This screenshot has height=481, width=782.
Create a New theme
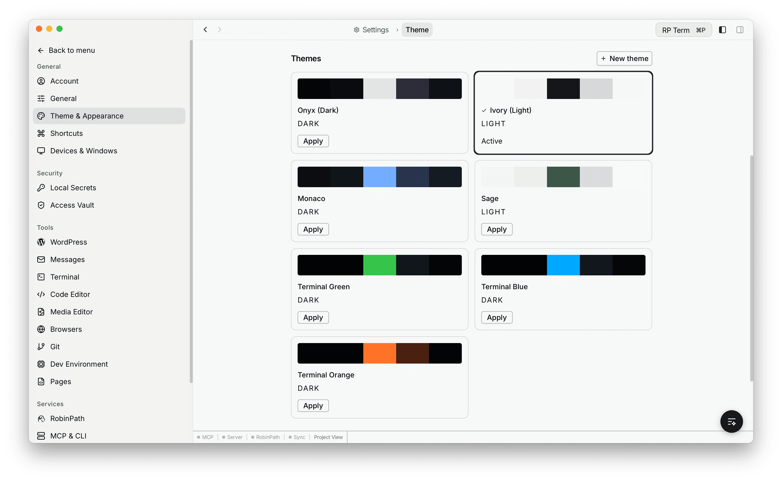[624, 58]
